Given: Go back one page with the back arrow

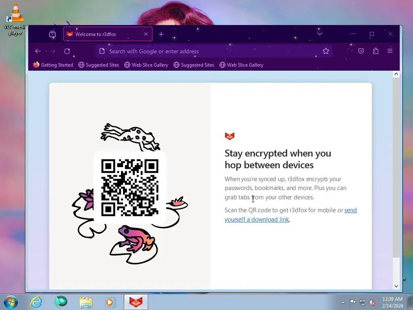Looking at the screenshot, I should tap(38, 51).
